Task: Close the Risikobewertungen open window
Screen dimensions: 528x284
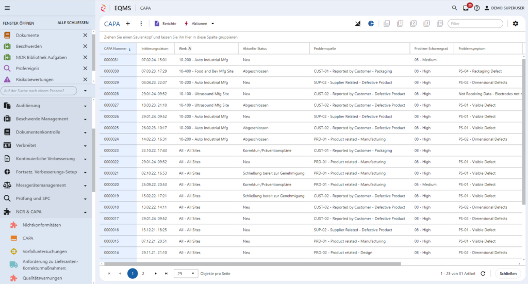Action: pyautogui.click(x=85, y=79)
